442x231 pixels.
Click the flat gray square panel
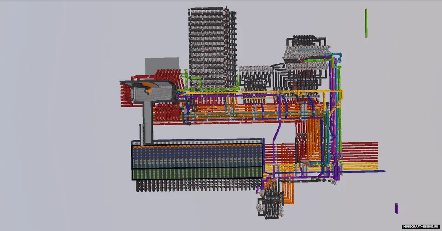[x=162, y=65]
